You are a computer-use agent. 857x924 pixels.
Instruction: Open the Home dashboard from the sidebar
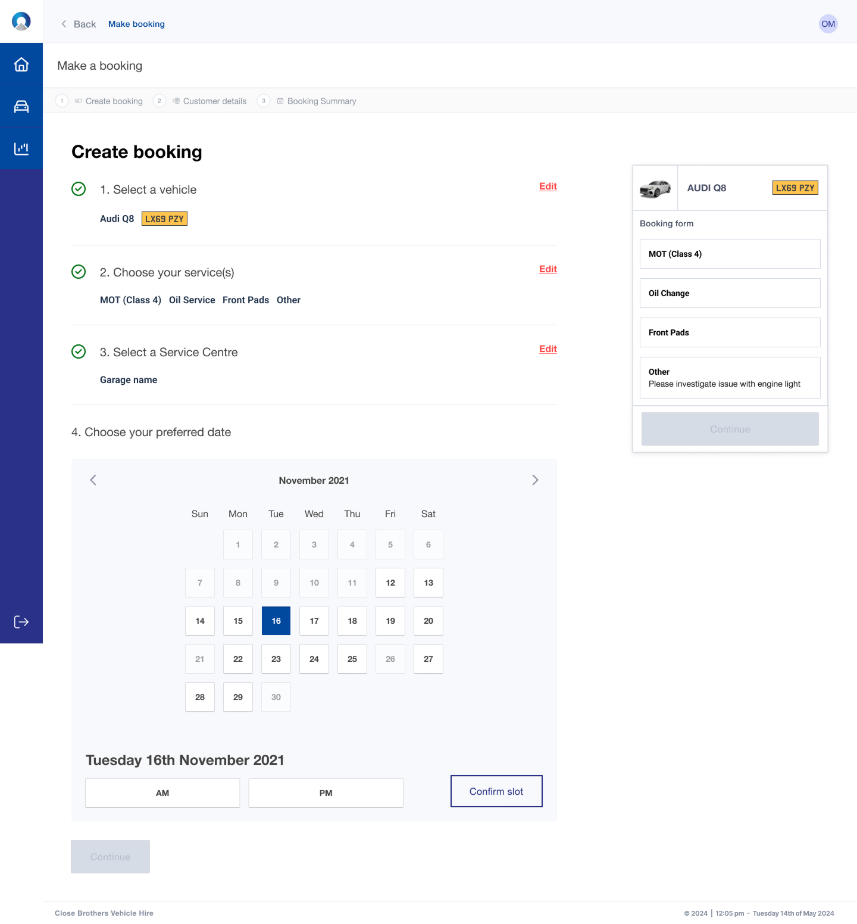21,63
